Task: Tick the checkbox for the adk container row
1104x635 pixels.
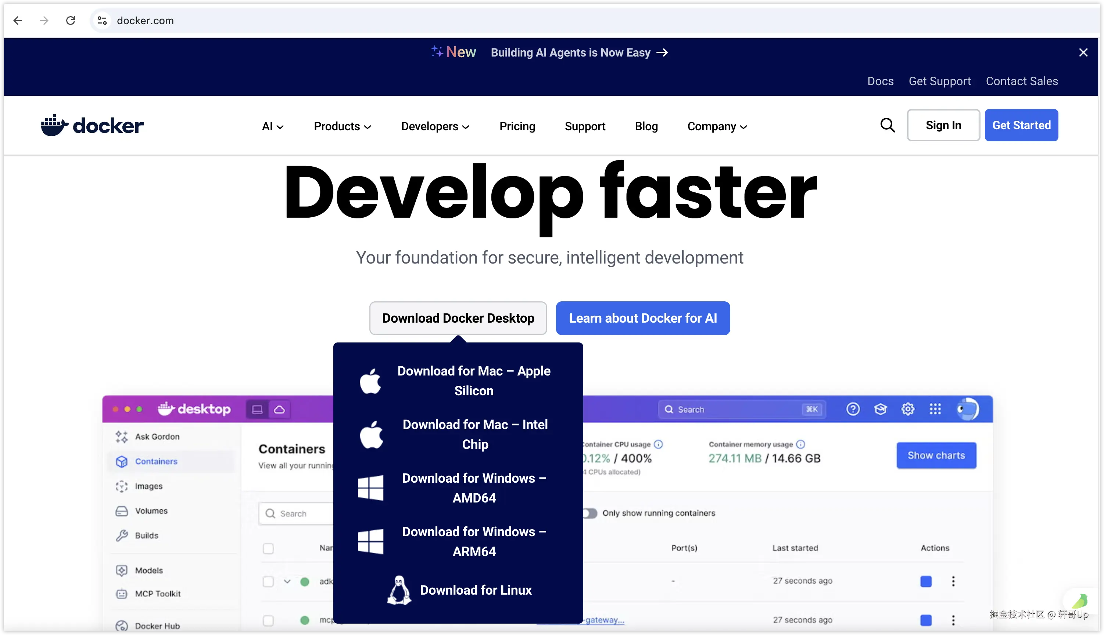Action: [x=268, y=581]
